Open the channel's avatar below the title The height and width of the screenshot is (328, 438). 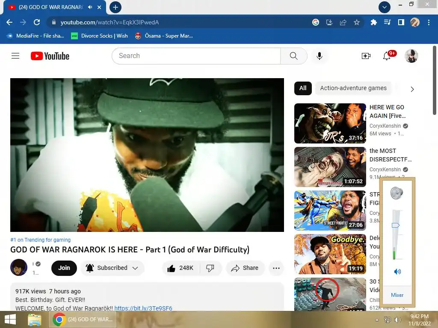click(x=19, y=267)
